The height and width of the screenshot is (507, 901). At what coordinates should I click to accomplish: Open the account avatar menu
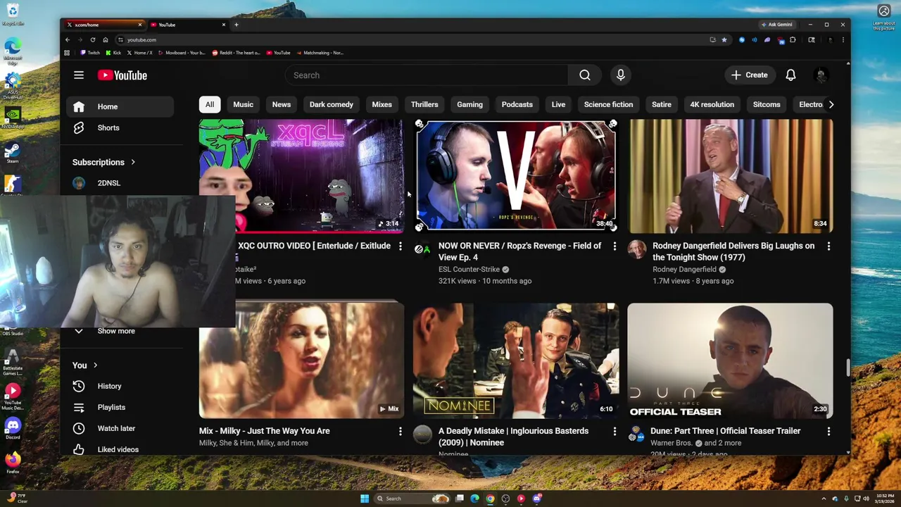pos(821,75)
